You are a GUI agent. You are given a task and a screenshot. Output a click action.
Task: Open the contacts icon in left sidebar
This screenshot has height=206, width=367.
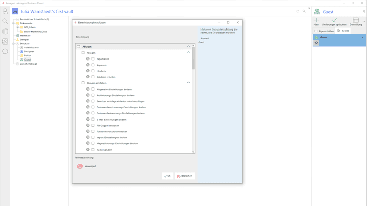[5, 42]
